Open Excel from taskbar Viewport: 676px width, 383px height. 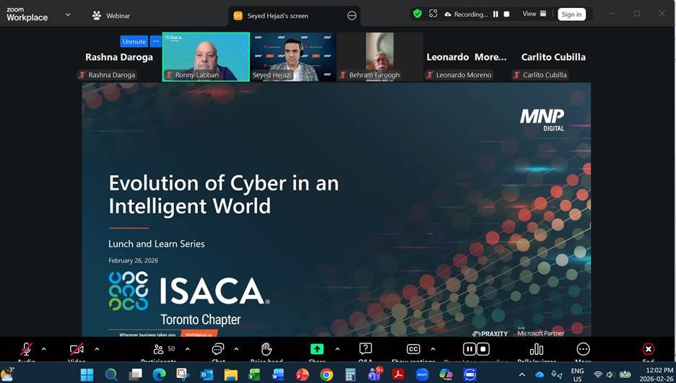[x=254, y=374]
